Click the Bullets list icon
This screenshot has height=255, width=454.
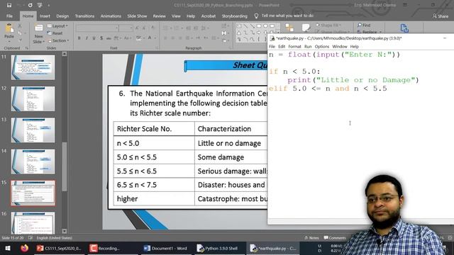point(166,28)
